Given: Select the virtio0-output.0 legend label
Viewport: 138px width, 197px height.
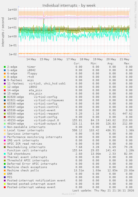Looking at the screenshot, I should 47,124.
